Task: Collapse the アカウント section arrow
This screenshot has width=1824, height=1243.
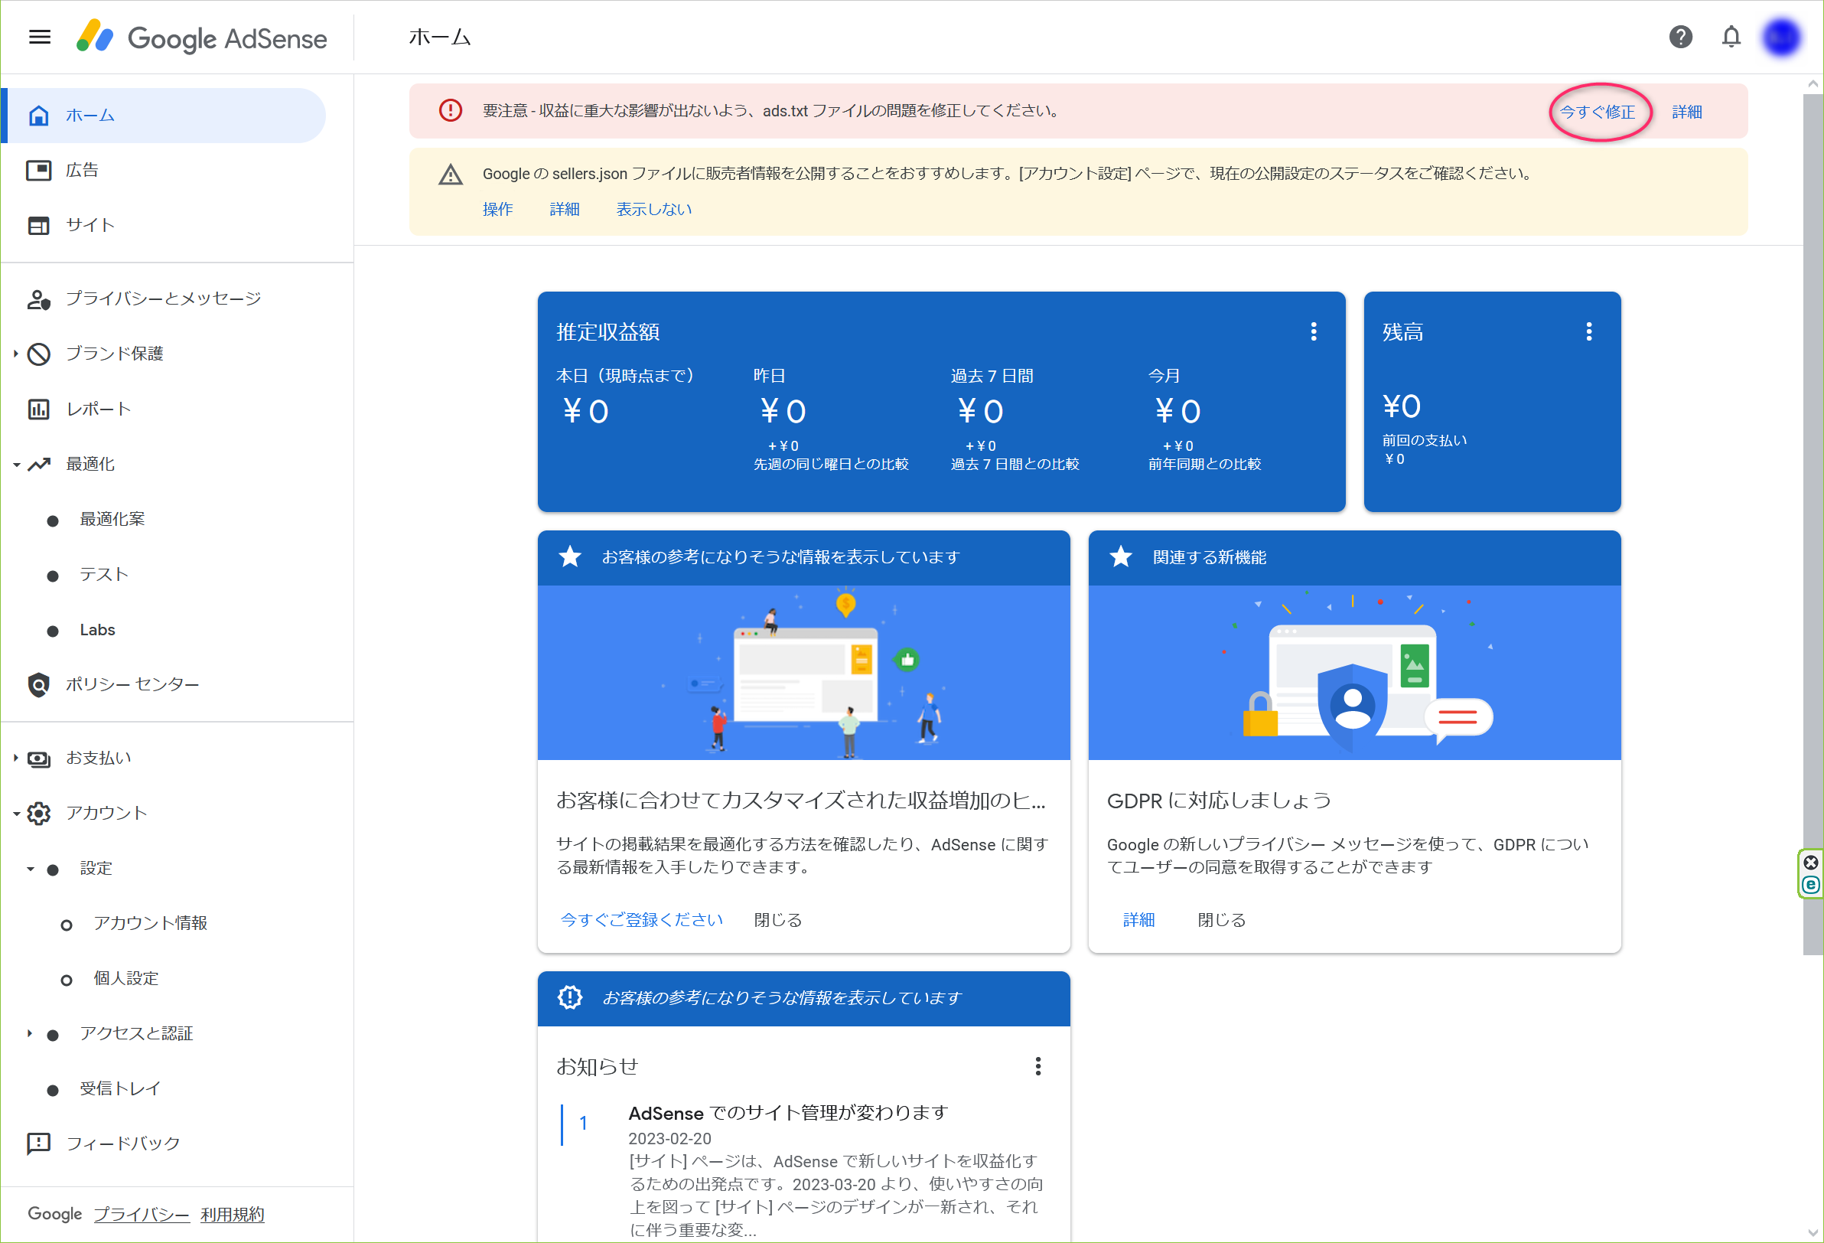Action: (x=16, y=814)
